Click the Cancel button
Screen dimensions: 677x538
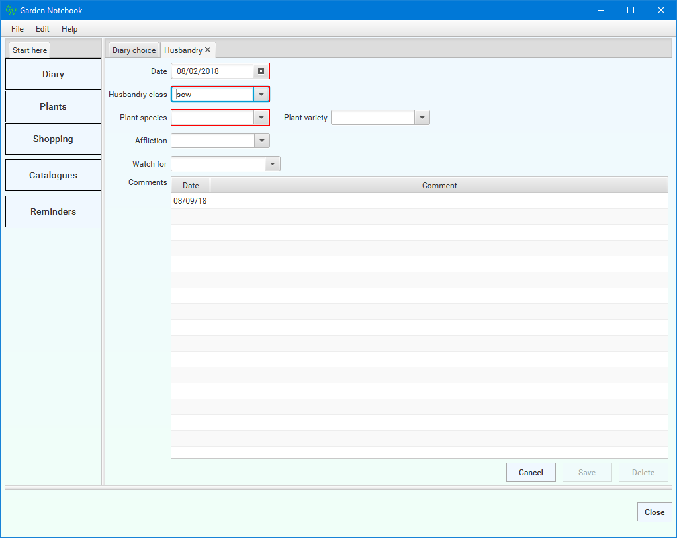click(x=531, y=472)
